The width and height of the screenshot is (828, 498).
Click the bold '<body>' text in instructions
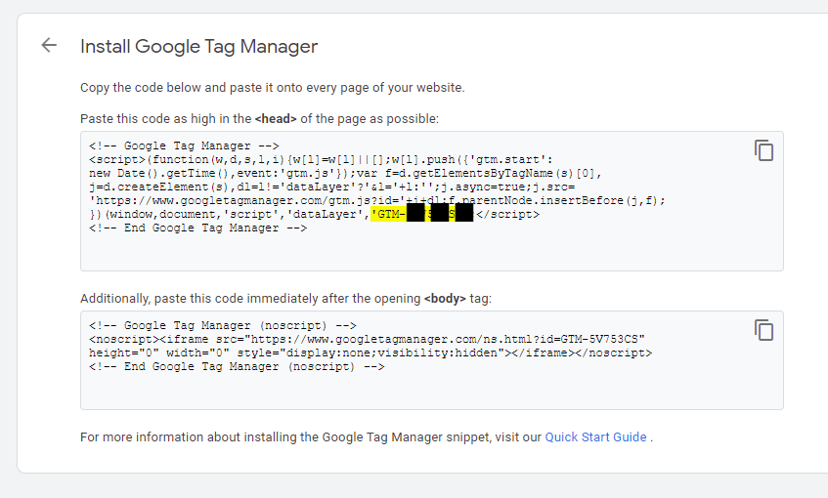(445, 299)
